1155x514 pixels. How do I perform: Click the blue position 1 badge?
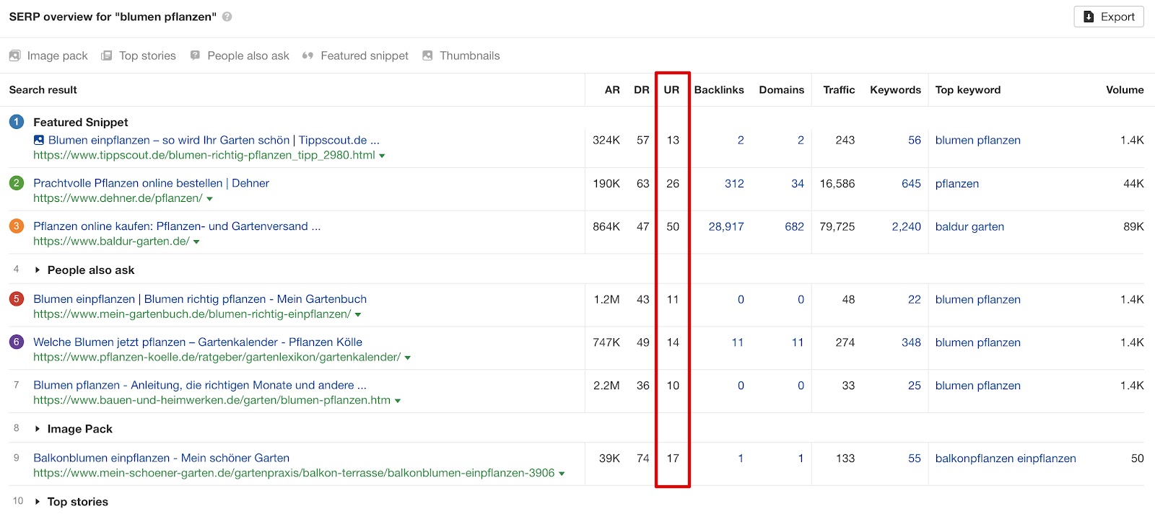point(17,122)
